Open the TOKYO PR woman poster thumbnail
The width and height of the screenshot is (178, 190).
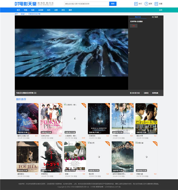(x=51, y=118)
